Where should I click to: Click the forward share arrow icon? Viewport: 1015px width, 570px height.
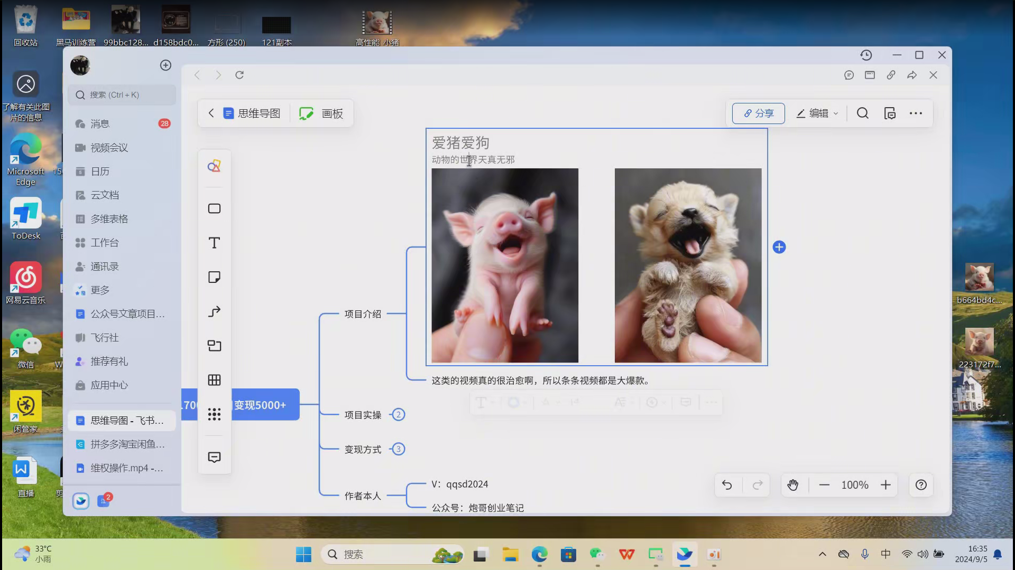[x=912, y=75]
